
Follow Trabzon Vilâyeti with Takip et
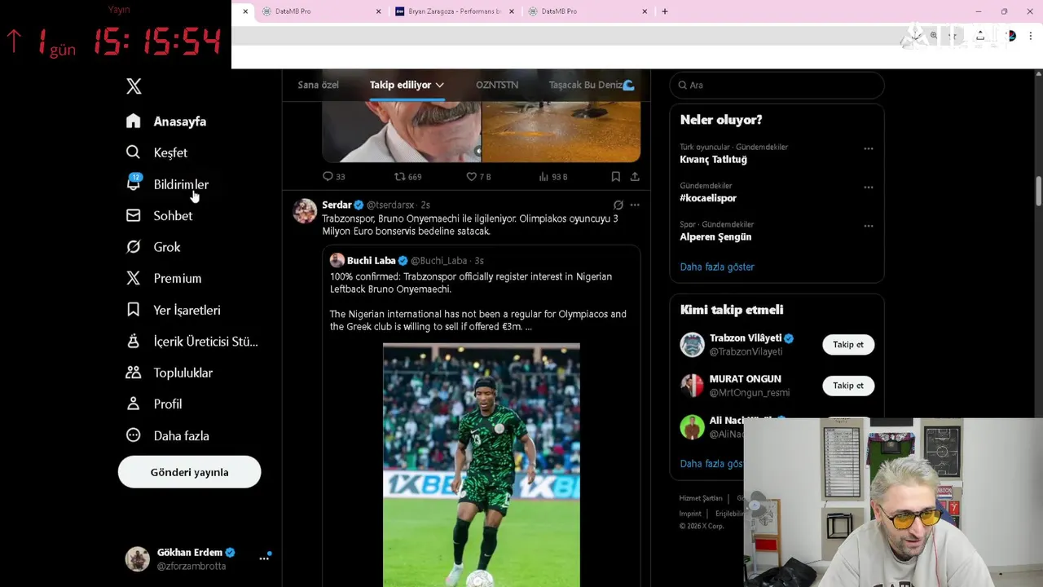pos(848,344)
